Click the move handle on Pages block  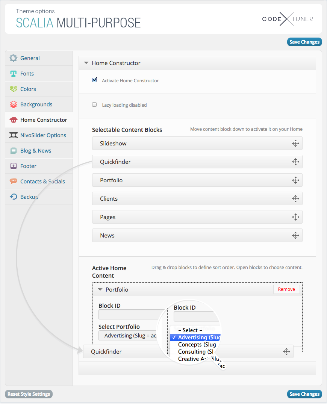tap(295, 217)
